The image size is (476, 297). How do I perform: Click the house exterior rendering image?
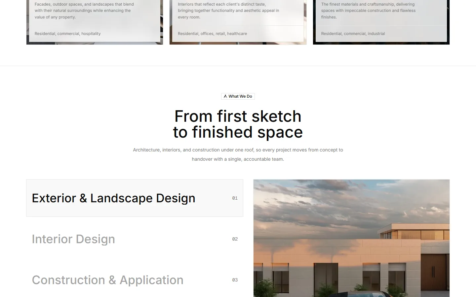click(351, 238)
